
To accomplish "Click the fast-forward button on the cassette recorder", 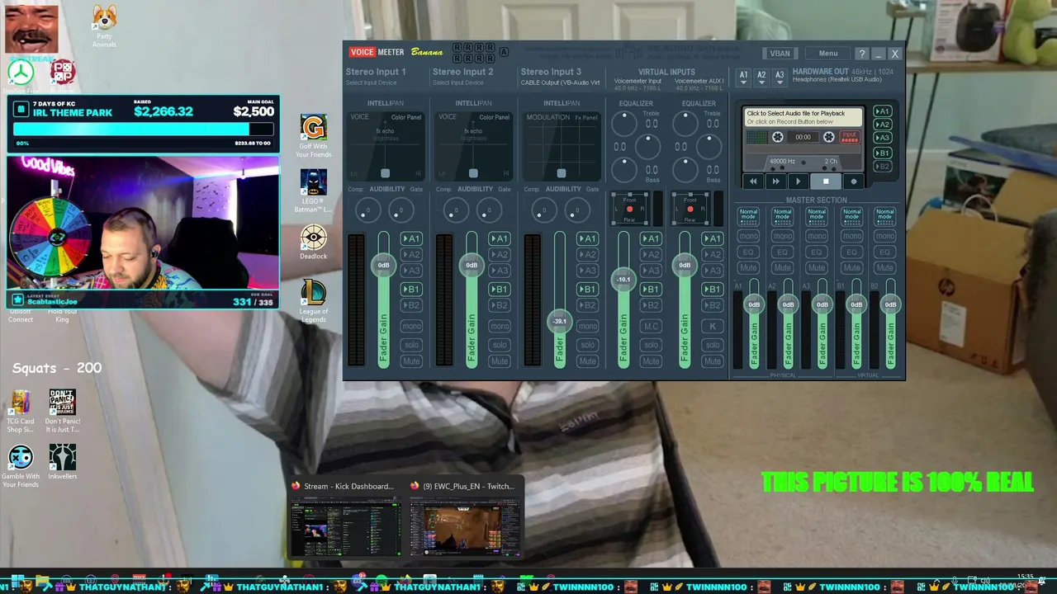I will pos(775,181).
